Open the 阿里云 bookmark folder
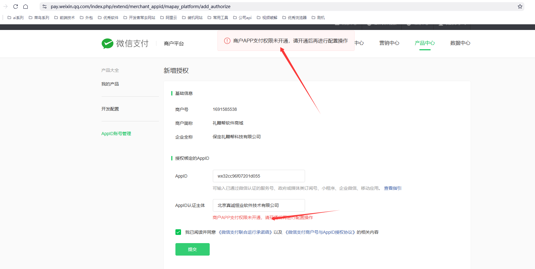The width and height of the screenshot is (535, 269). 169,18
